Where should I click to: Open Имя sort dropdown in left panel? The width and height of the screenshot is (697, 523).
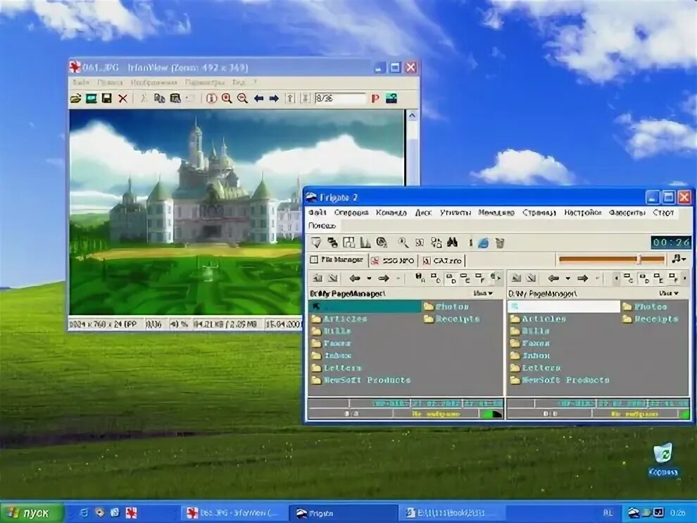(x=483, y=293)
